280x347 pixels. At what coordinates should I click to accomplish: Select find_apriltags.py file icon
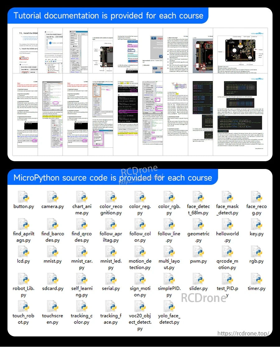click(x=24, y=224)
